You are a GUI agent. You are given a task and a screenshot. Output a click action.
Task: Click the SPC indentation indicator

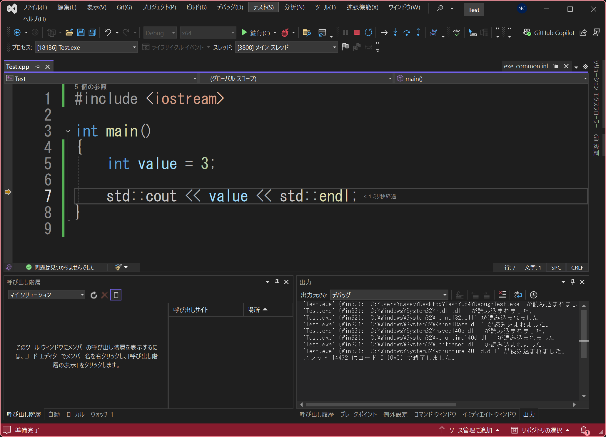[556, 267]
